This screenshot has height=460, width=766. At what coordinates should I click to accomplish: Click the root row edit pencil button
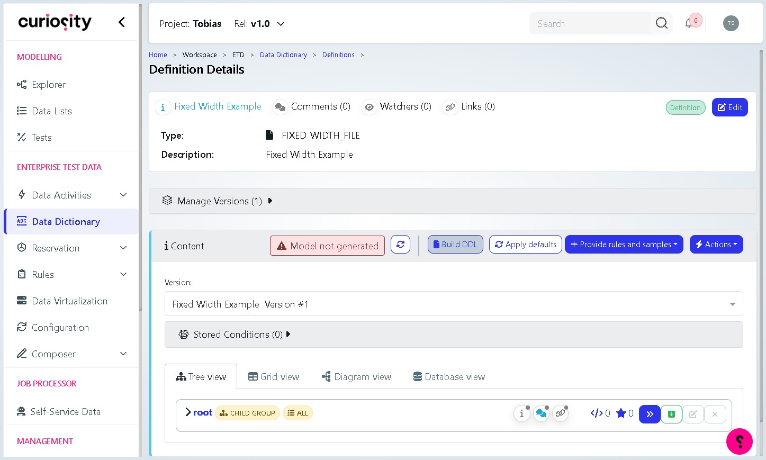tap(693, 414)
